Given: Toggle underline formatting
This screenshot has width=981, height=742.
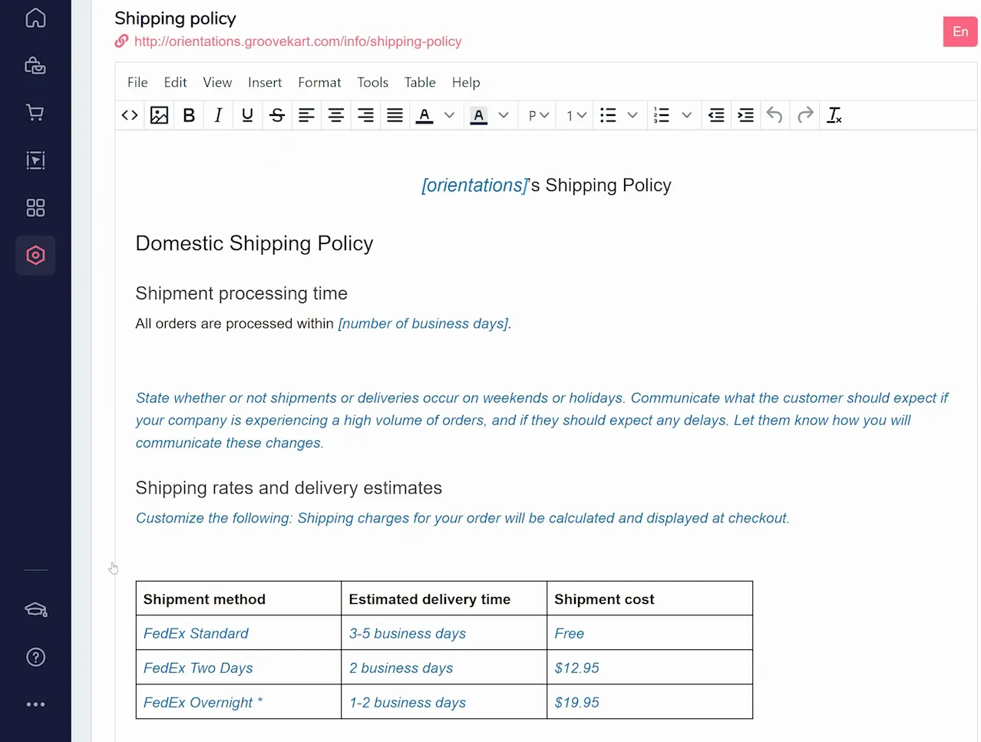Looking at the screenshot, I should [247, 115].
